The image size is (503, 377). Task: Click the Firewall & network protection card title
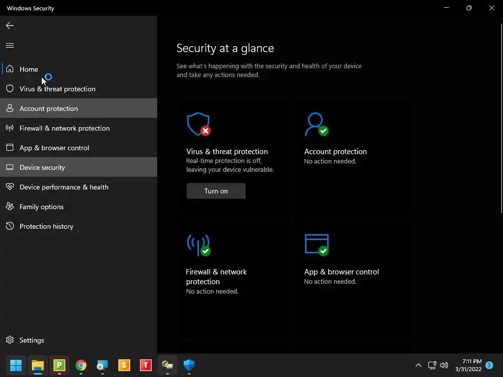(216, 277)
